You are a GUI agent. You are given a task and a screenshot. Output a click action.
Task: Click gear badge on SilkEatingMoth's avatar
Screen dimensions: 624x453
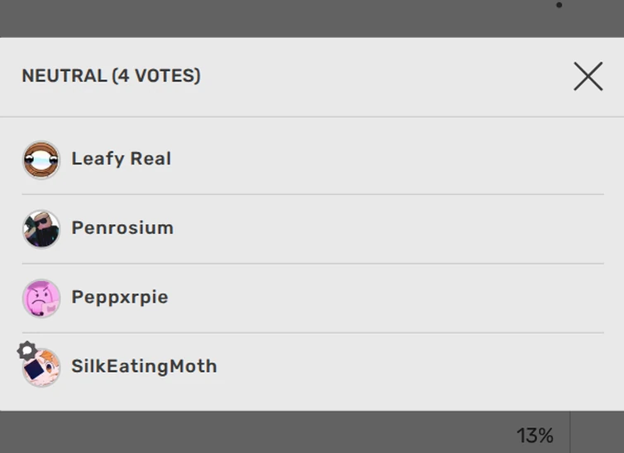click(26, 350)
